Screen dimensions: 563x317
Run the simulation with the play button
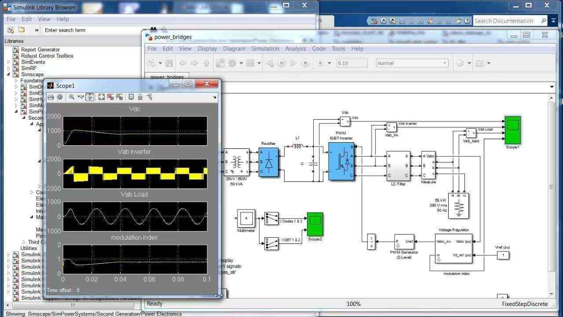coord(282,63)
